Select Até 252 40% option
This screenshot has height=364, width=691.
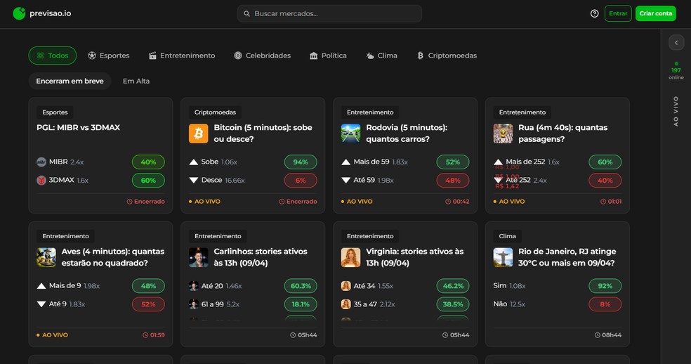[x=605, y=181]
